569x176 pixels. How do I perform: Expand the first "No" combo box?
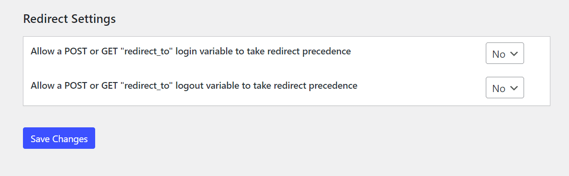point(504,53)
